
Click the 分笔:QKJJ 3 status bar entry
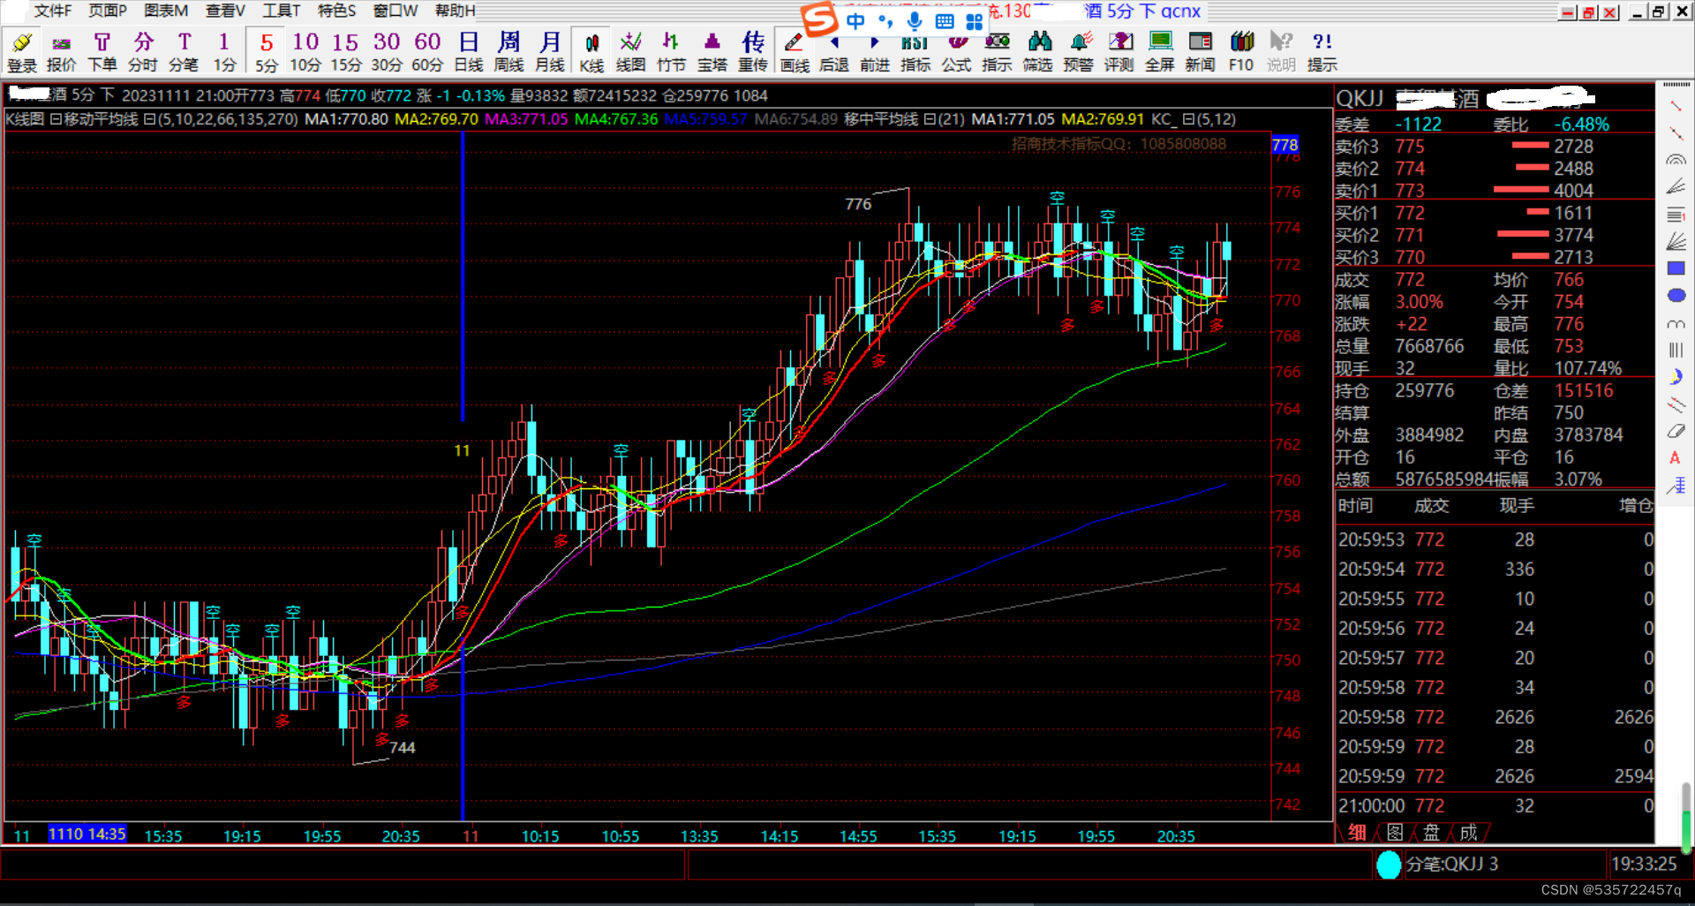(x=1451, y=864)
